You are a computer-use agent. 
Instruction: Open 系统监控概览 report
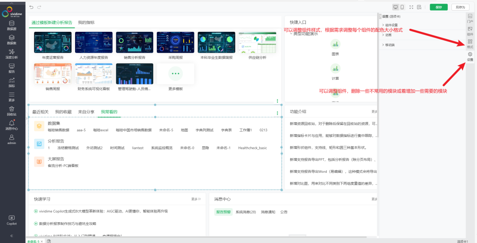pos(162,148)
